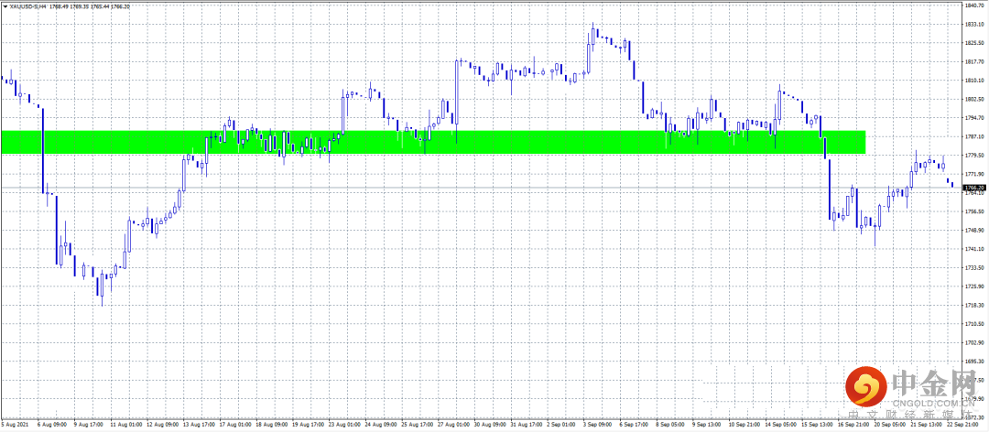989x432 pixels.
Task: Click the 25 Aug 17:00 time label
Action: pos(417,427)
